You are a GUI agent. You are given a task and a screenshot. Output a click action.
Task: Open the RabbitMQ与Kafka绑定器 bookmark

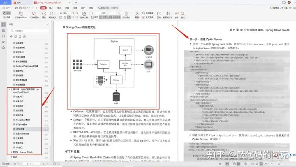(x=27, y=66)
